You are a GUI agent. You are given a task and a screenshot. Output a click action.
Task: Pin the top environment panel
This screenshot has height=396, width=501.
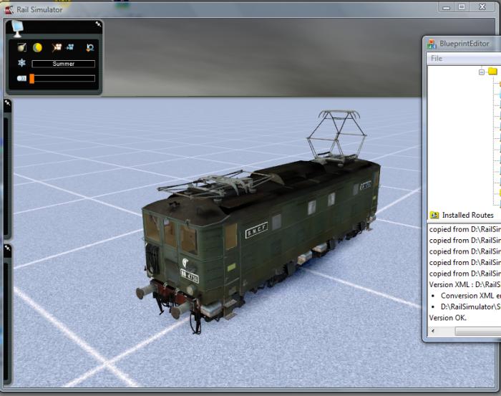pyautogui.click(x=98, y=24)
